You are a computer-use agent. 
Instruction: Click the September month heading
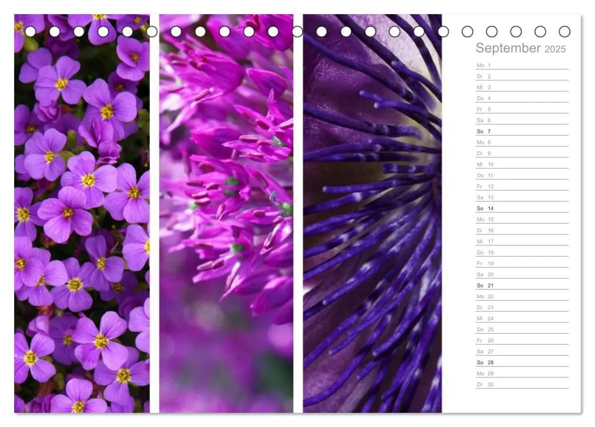508,48
